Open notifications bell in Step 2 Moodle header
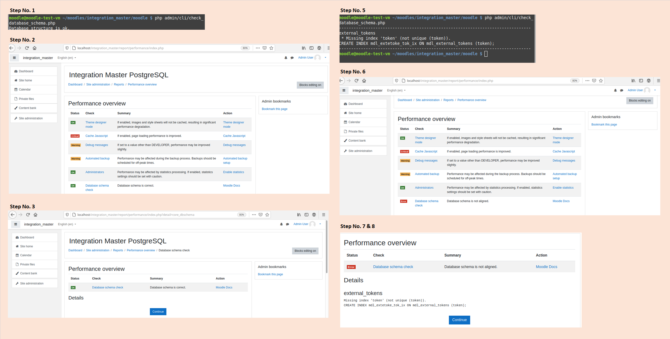The height and width of the screenshot is (339, 670). tap(286, 58)
